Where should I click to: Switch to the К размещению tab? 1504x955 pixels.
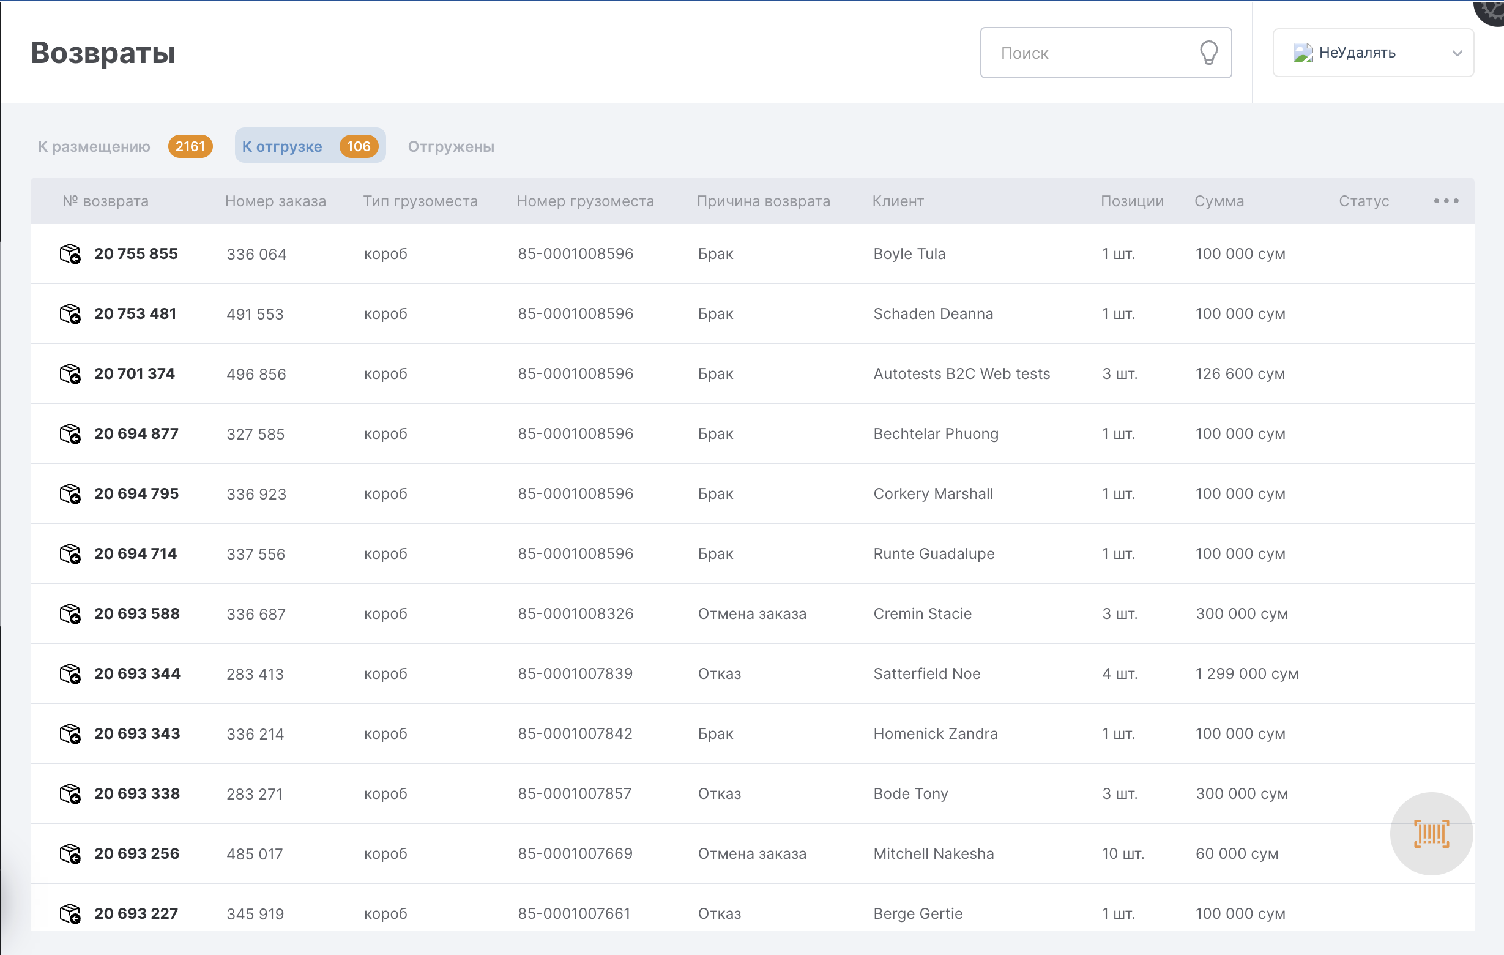pos(94,146)
